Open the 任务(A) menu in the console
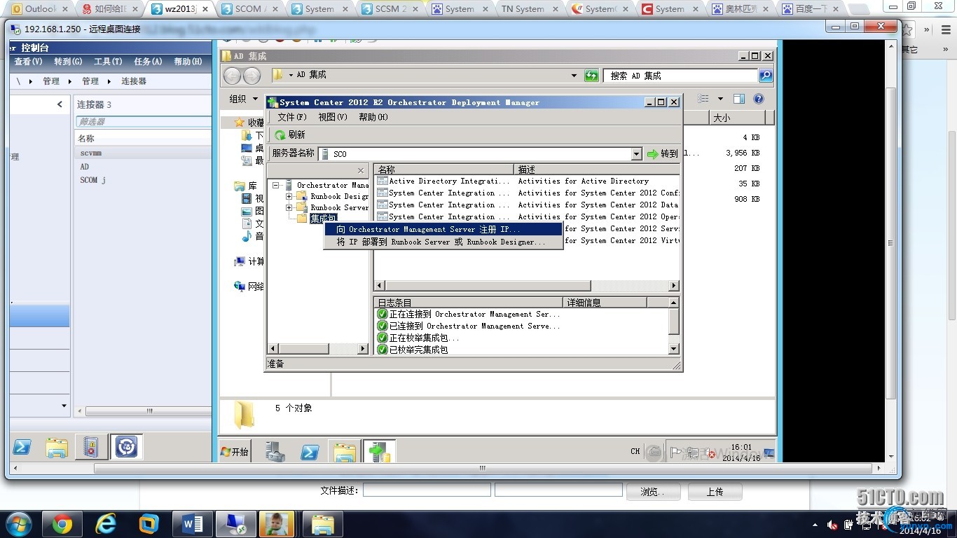This screenshot has height=538, width=957. click(148, 62)
